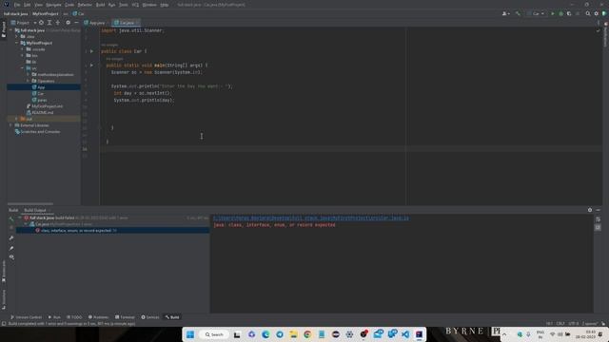
Task: Open the File menu
Action: click(x=17, y=5)
